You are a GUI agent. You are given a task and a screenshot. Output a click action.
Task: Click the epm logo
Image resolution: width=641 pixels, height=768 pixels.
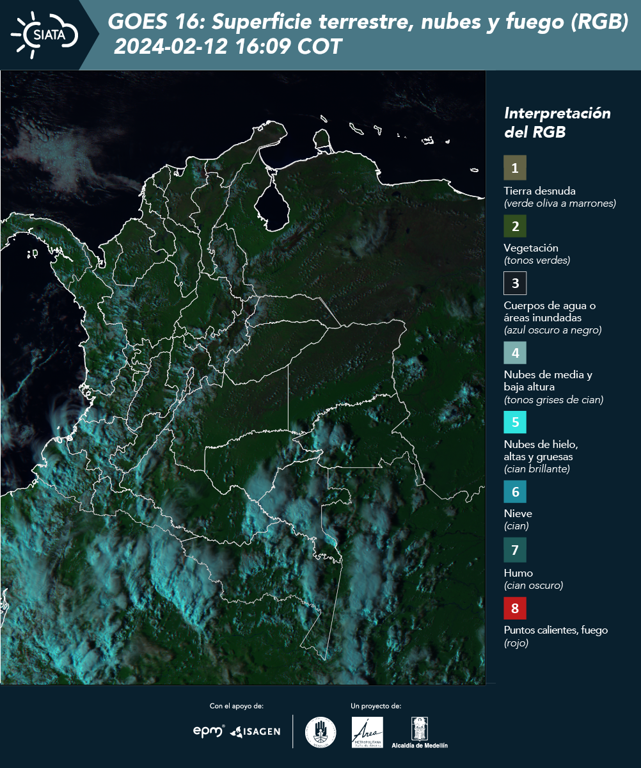click(209, 731)
